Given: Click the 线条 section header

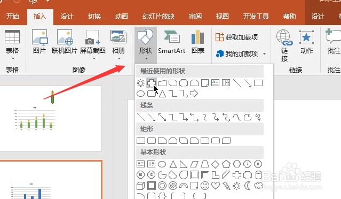Looking at the screenshot, I should click(200, 105).
